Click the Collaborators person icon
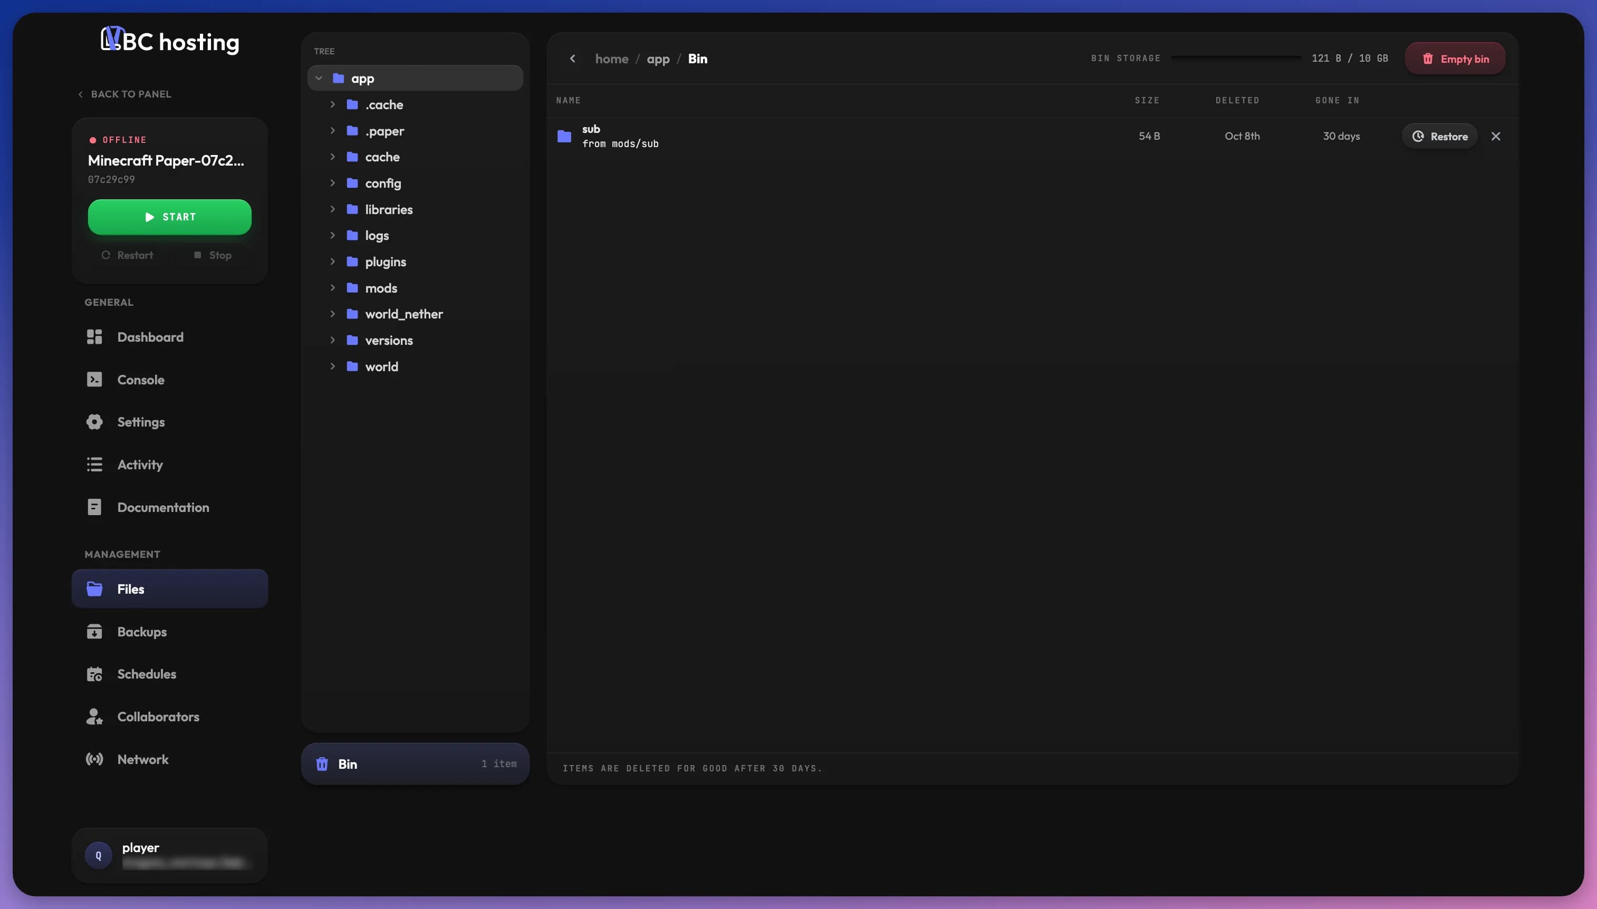This screenshot has width=1597, height=909. point(94,717)
